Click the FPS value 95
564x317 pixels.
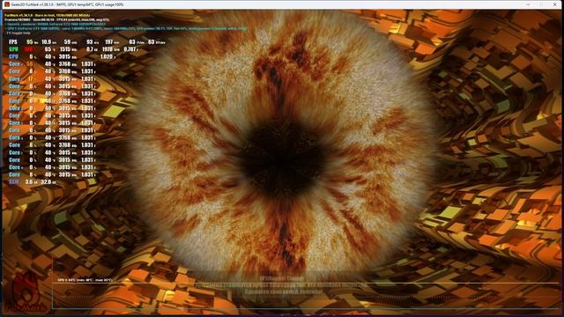point(29,42)
